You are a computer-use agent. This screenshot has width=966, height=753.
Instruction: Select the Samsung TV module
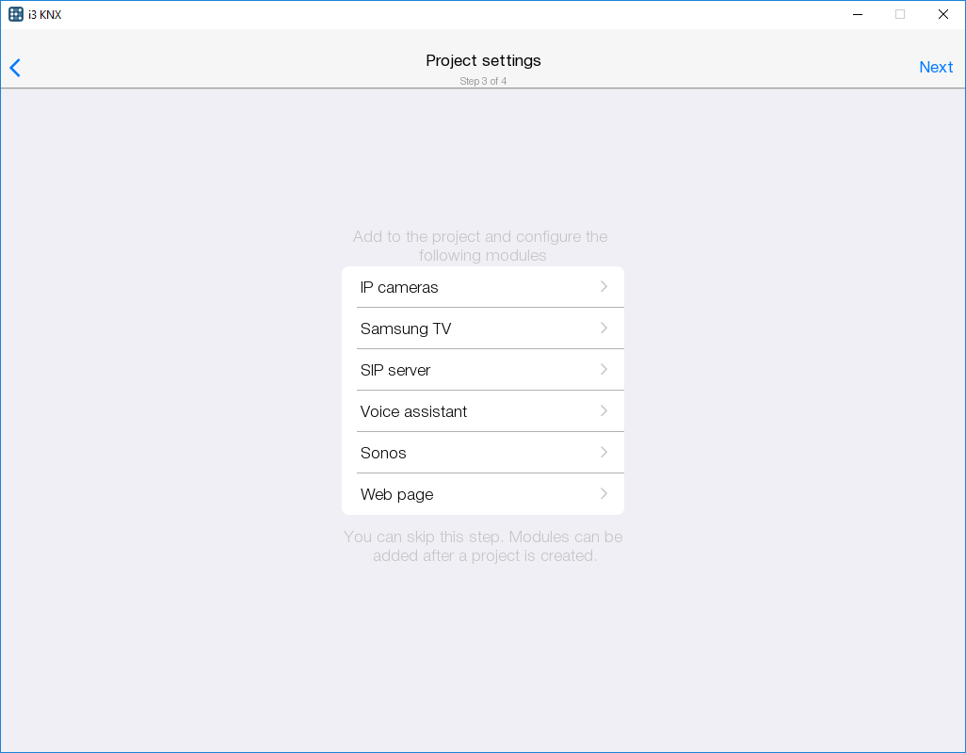tap(406, 328)
